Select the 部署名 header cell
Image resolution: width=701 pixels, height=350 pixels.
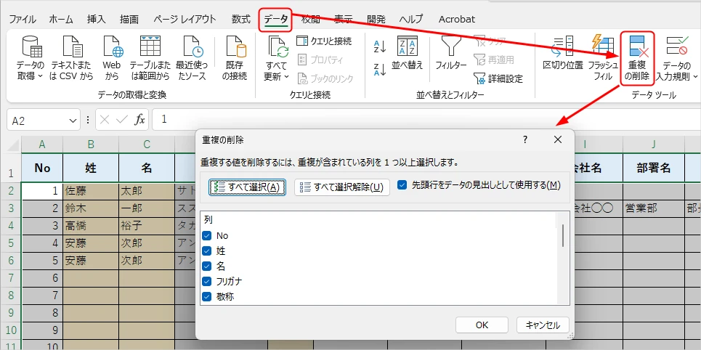(x=653, y=168)
